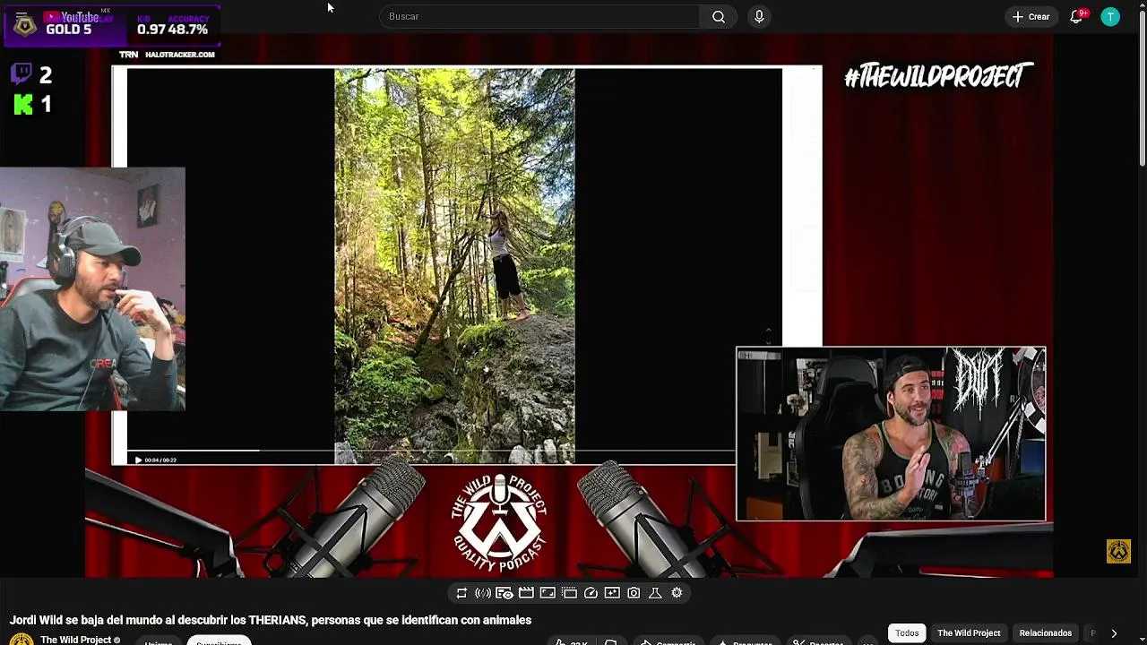
Task: Click The Wild Project podcast logo
Action: coord(500,523)
